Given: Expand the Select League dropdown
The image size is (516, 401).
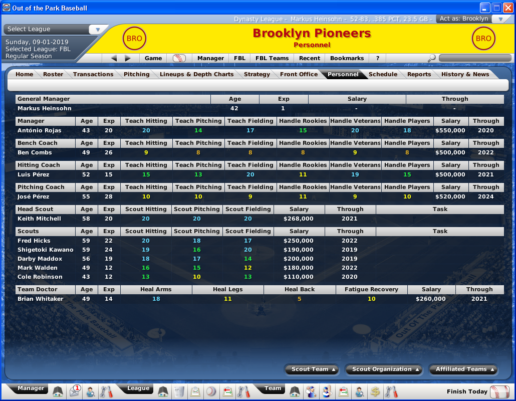Looking at the screenshot, I should (98, 30).
